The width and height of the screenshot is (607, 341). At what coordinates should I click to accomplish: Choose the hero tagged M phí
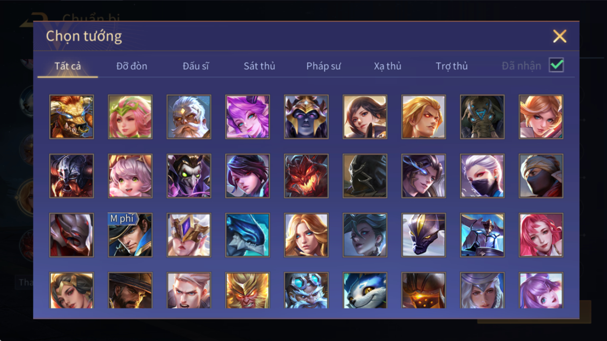pos(130,235)
